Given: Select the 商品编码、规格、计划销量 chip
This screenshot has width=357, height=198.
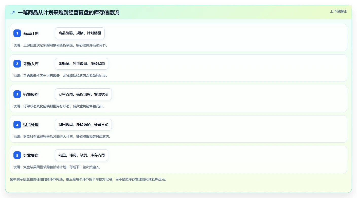Looking at the screenshot, I should coord(80,33).
